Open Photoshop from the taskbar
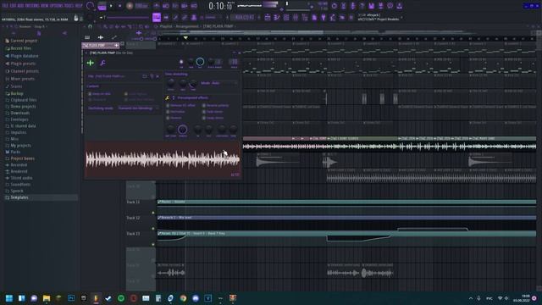 tap(71, 298)
